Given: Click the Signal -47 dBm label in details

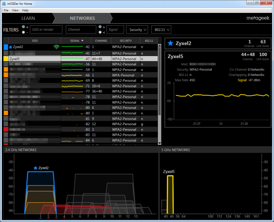Looking at the screenshot, I should (x=249, y=80).
